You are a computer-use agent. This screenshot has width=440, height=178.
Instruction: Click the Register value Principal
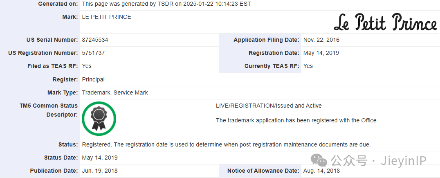93,79
